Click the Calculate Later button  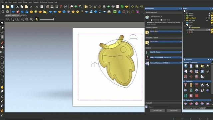click(x=157, y=111)
